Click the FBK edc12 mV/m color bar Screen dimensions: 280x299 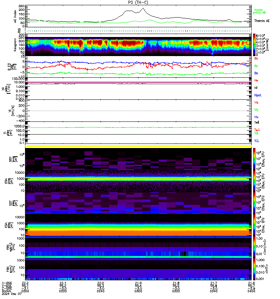[254, 247]
